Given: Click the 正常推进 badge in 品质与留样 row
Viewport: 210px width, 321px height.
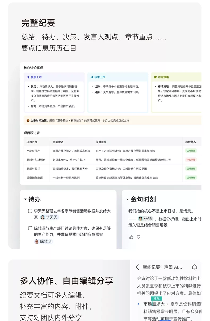Looking at the screenshot, I should 191,169.
